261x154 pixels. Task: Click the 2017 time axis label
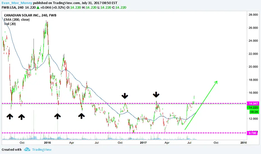(x=143, y=143)
